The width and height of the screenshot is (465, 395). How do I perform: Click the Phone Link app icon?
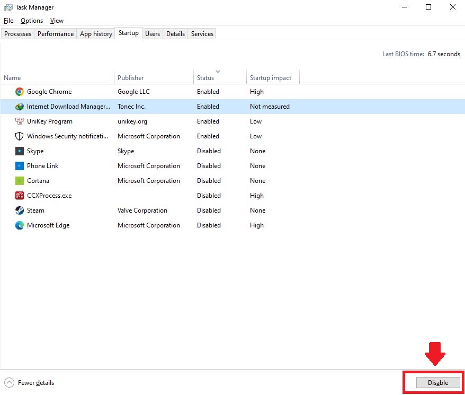click(19, 166)
